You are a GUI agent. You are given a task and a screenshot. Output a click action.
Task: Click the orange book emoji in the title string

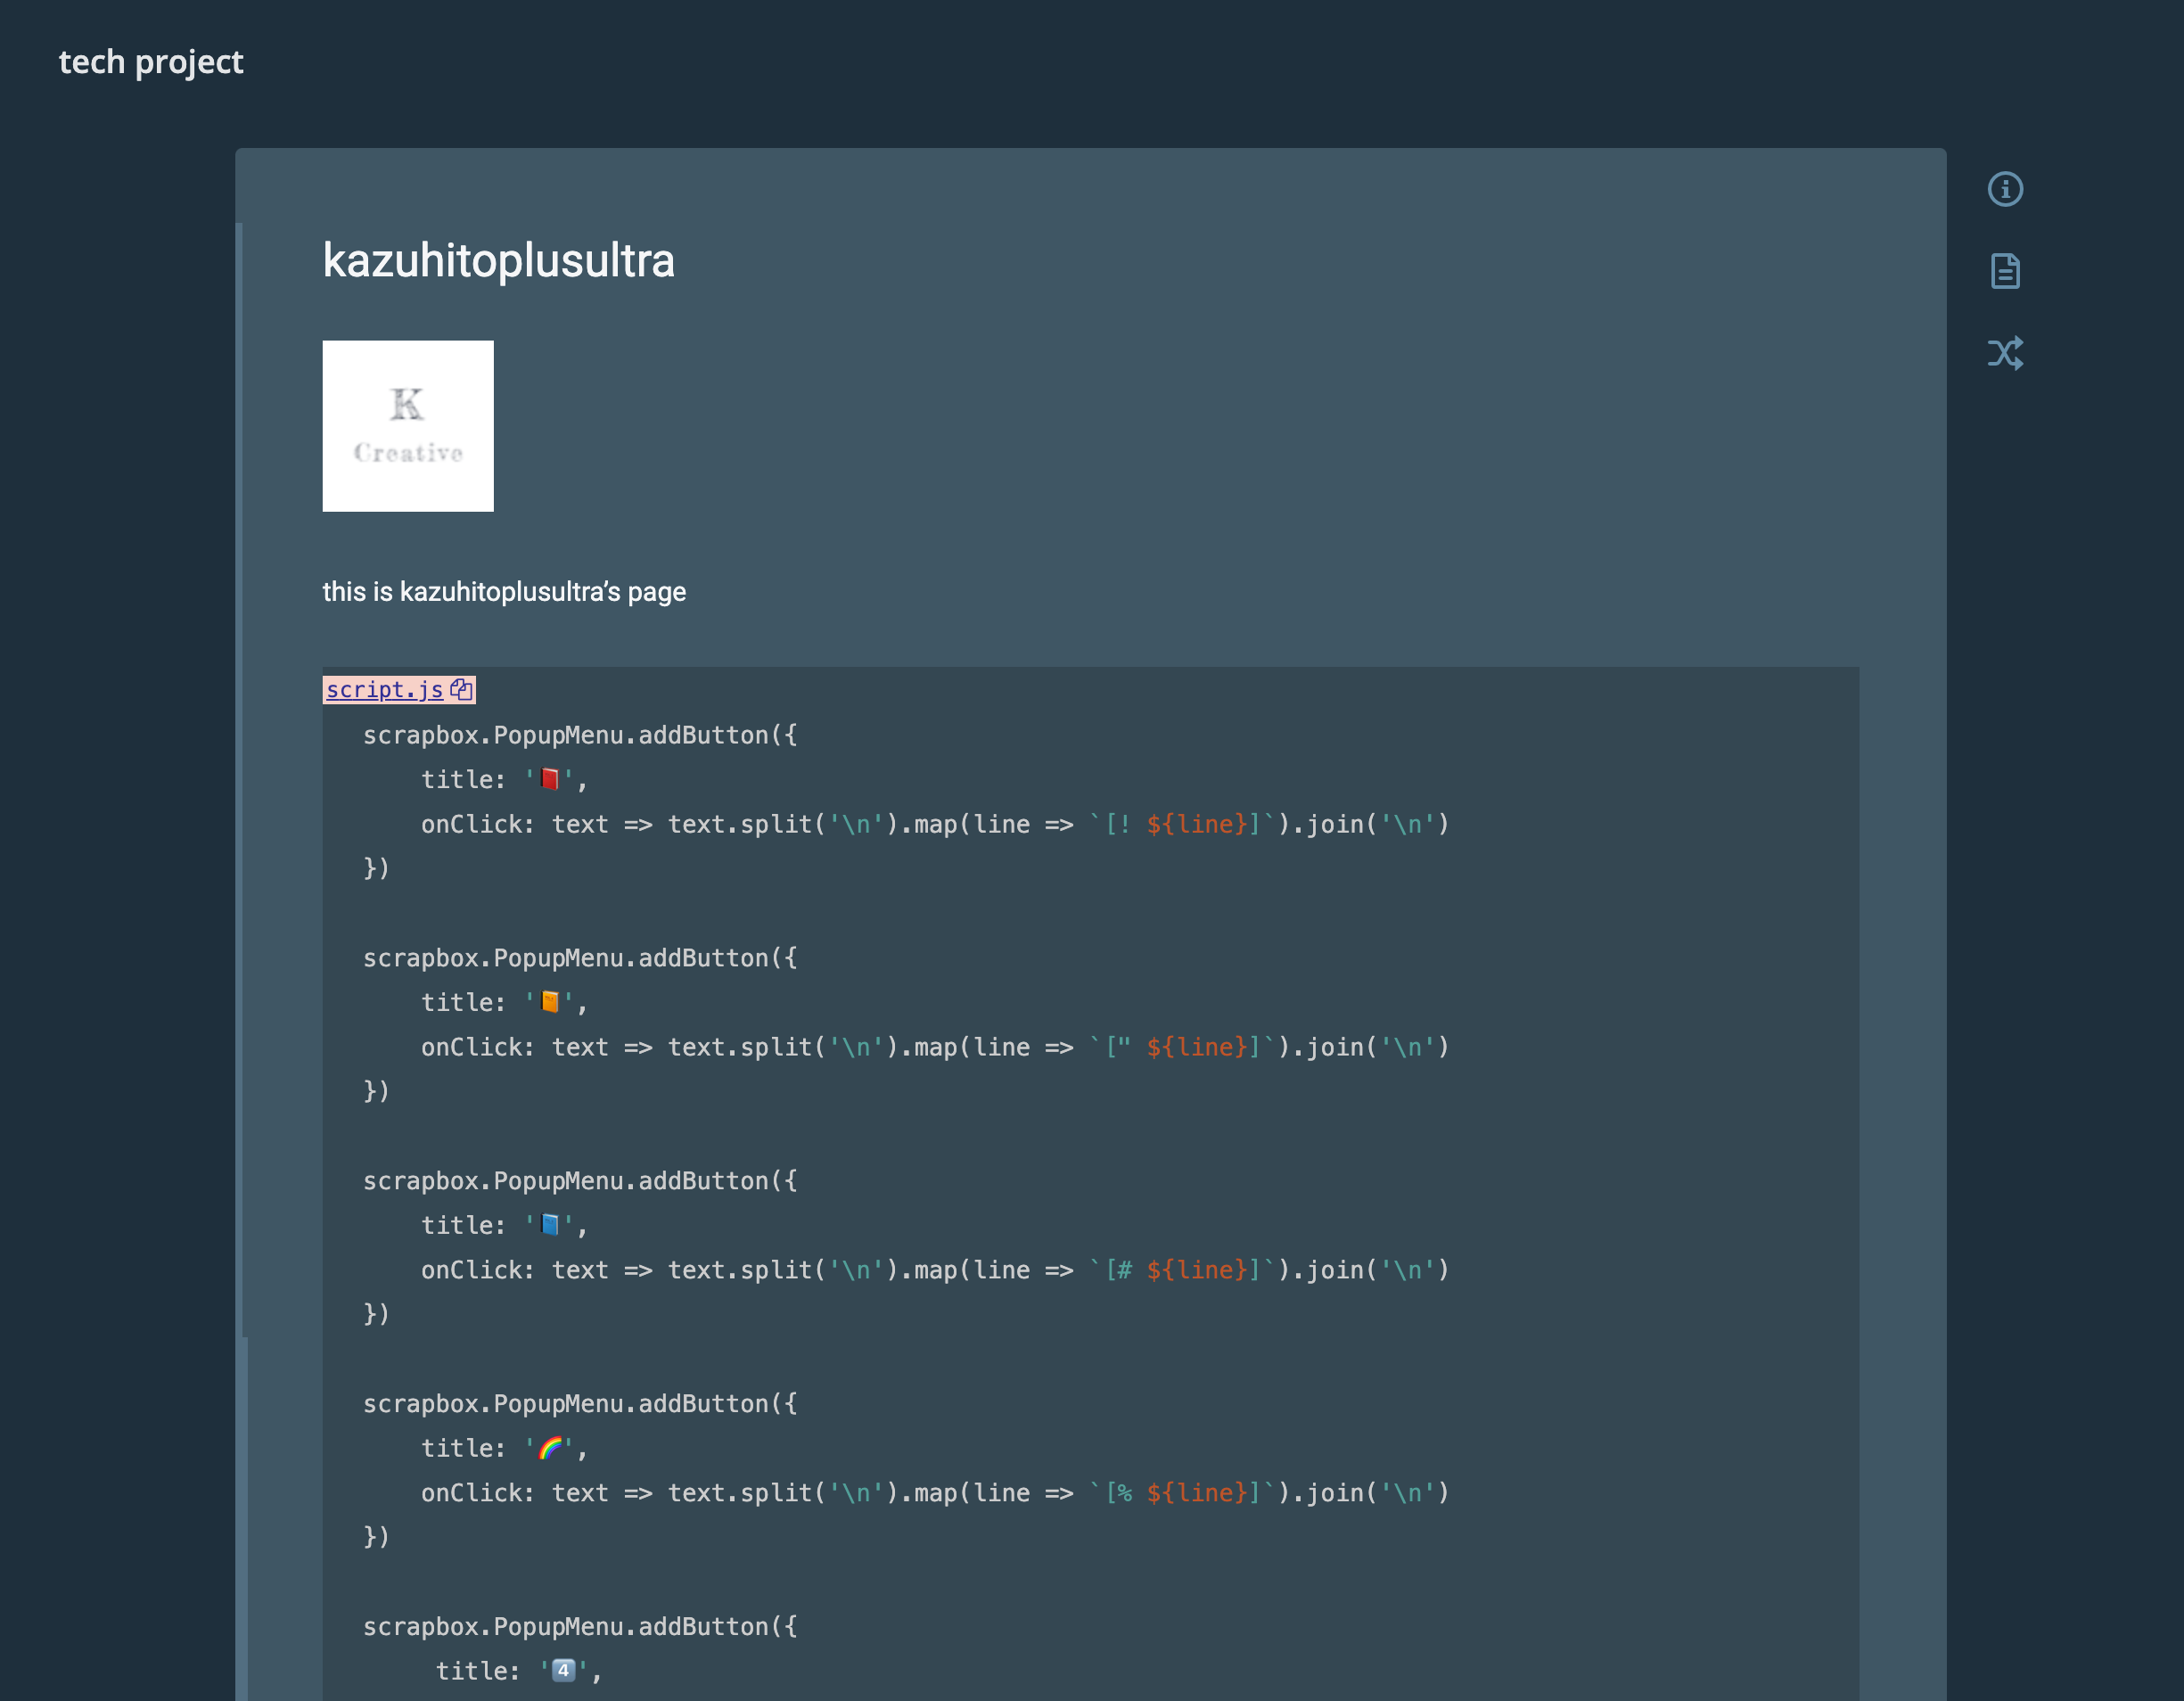pyautogui.click(x=549, y=1002)
